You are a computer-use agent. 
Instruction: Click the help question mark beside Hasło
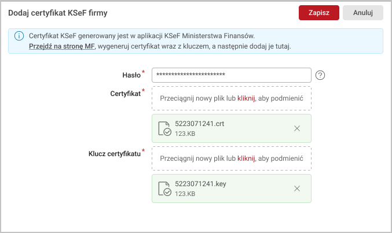[x=320, y=75]
